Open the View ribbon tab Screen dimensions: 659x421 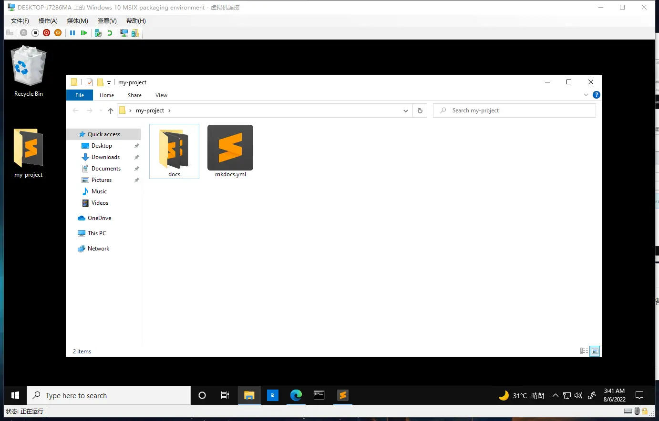click(x=161, y=95)
